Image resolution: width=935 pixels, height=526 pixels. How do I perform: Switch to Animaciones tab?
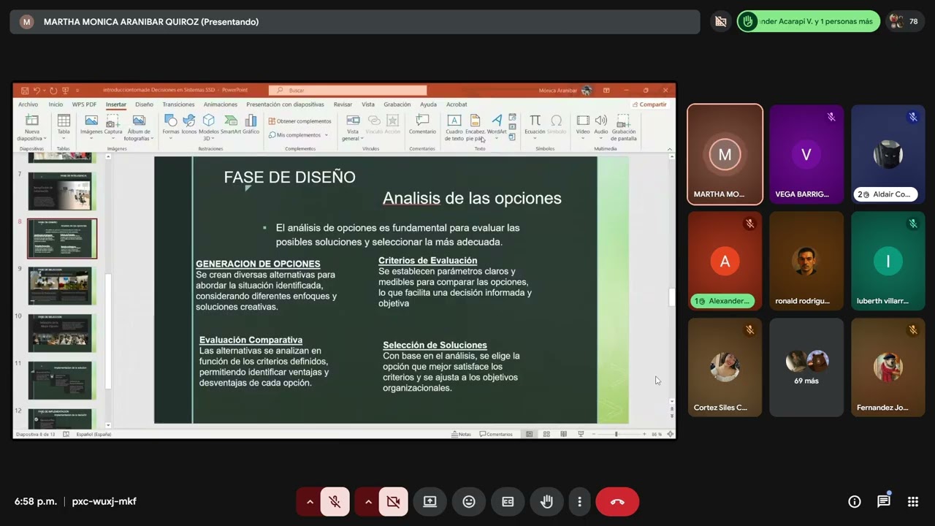coord(220,104)
